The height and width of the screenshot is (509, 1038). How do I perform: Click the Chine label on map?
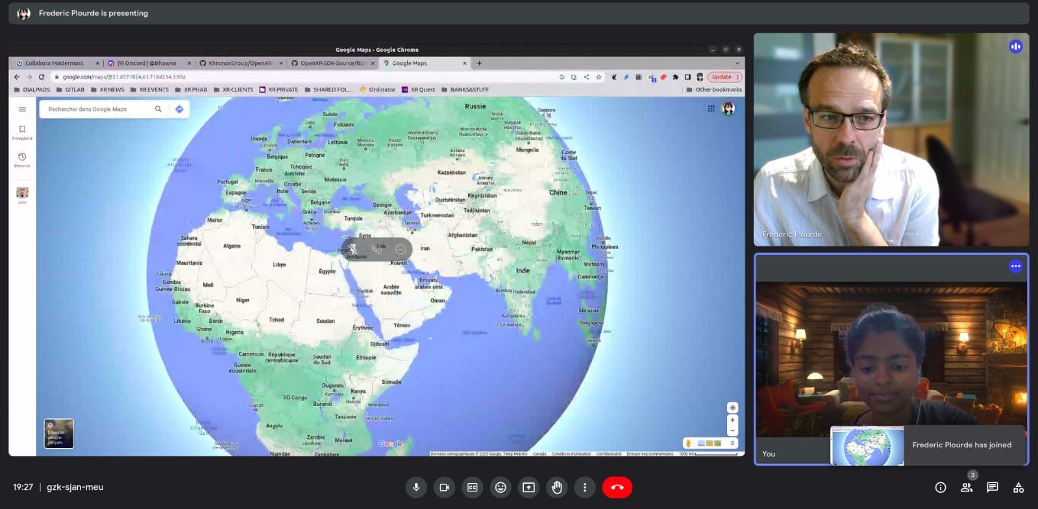[558, 193]
